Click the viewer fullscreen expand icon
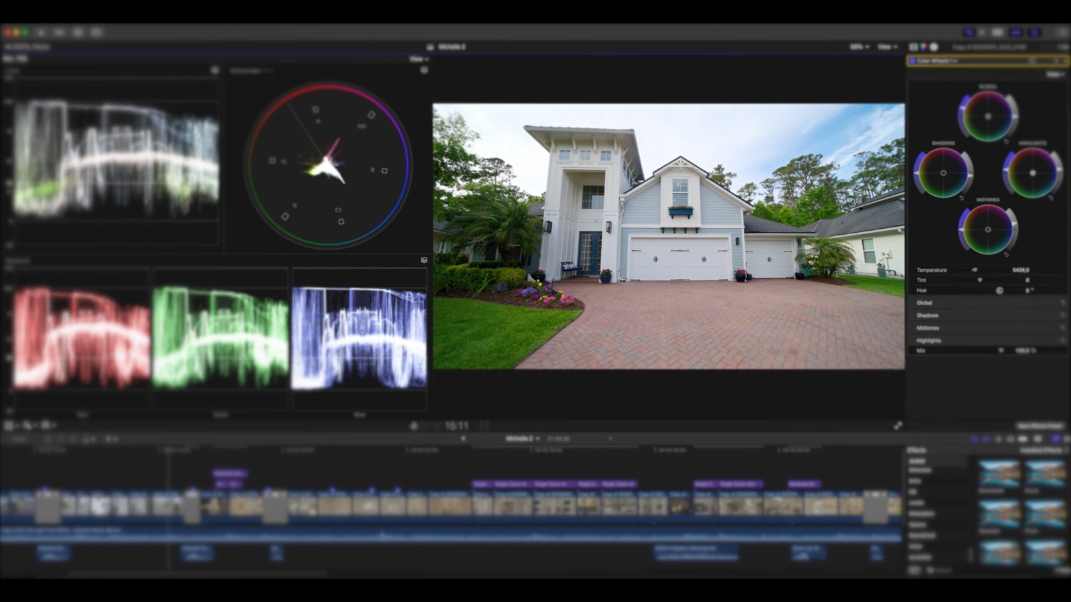This screenshot has height=602, width=1071. pyautogui.click(x=898, y=425)
